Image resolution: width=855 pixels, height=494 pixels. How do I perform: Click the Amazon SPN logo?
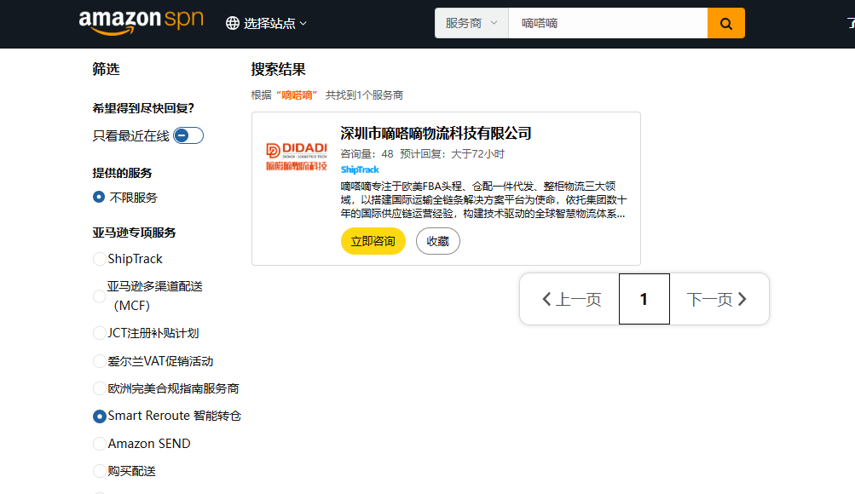click(x=141, y=23)
